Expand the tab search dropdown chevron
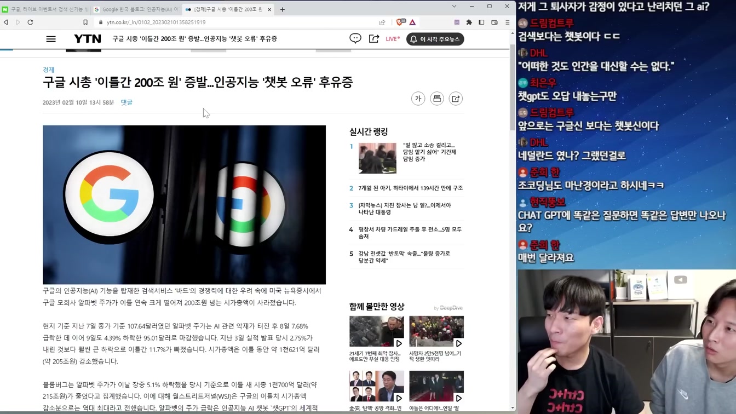736x414 pixels. tap(454, 7)
